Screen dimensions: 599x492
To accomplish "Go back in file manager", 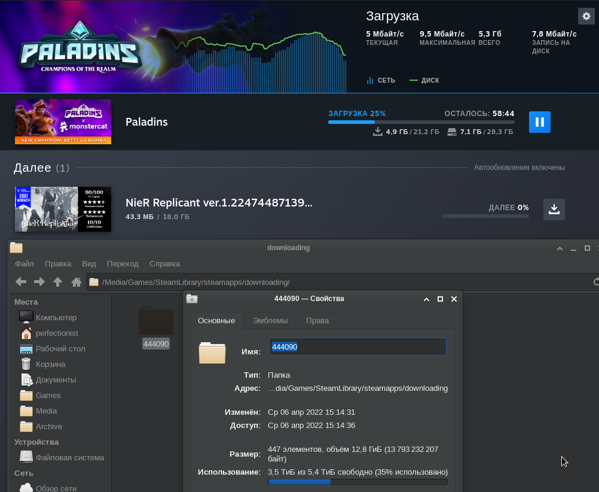I will 21,282.
